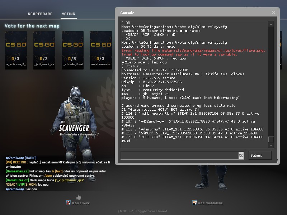Click the thumbs-up commend icon

[79, 197]
